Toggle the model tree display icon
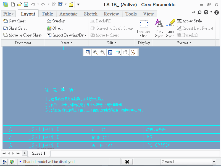Screen dimensions: 221x166 click(5, 162)
